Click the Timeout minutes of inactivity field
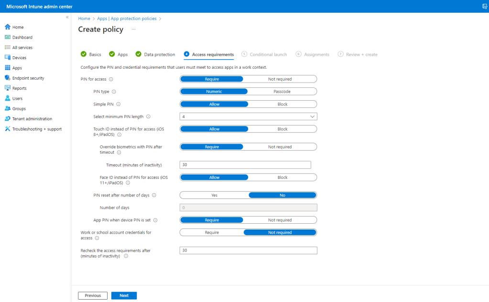 [245, 165]
